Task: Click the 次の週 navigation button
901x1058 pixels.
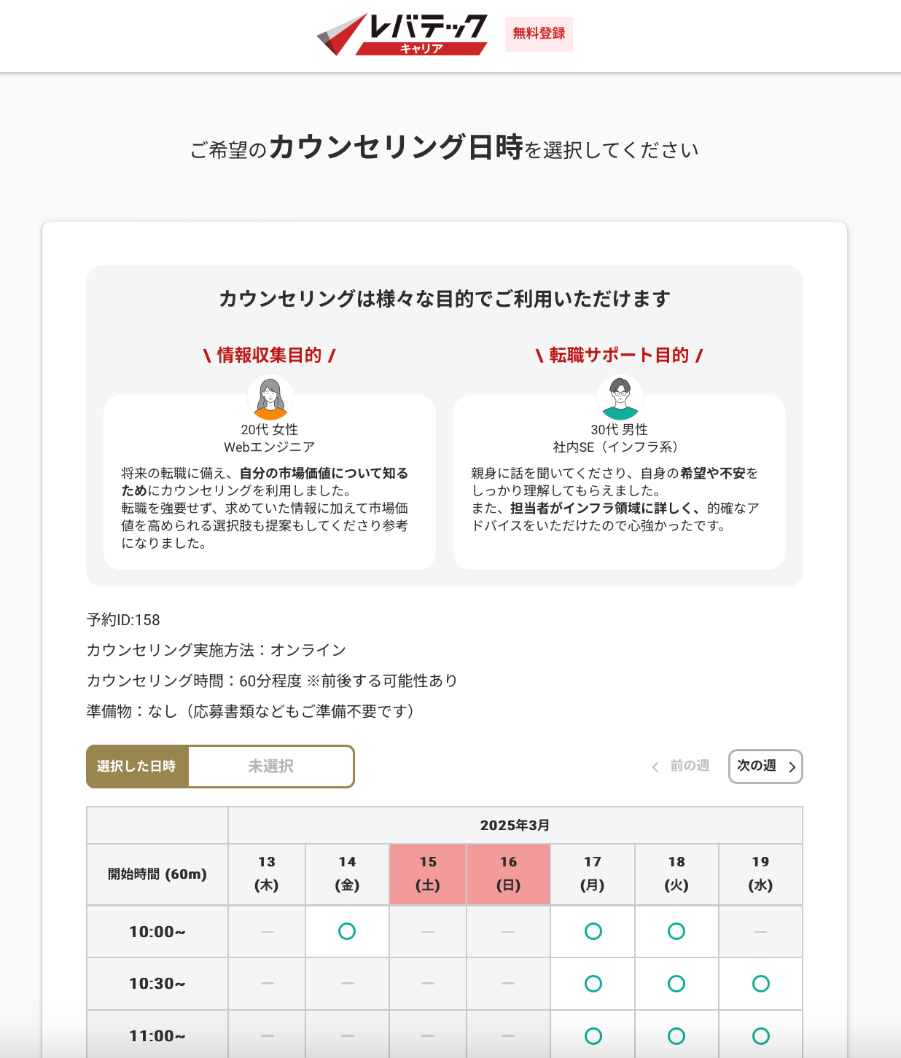Action: click(765, 767)
